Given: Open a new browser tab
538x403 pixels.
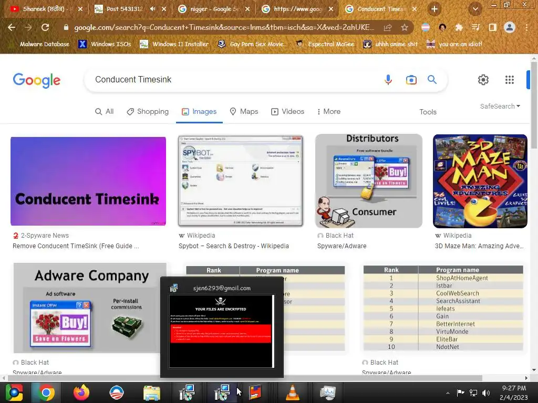Looking at the screenshot, I should (x=434, y=9).
